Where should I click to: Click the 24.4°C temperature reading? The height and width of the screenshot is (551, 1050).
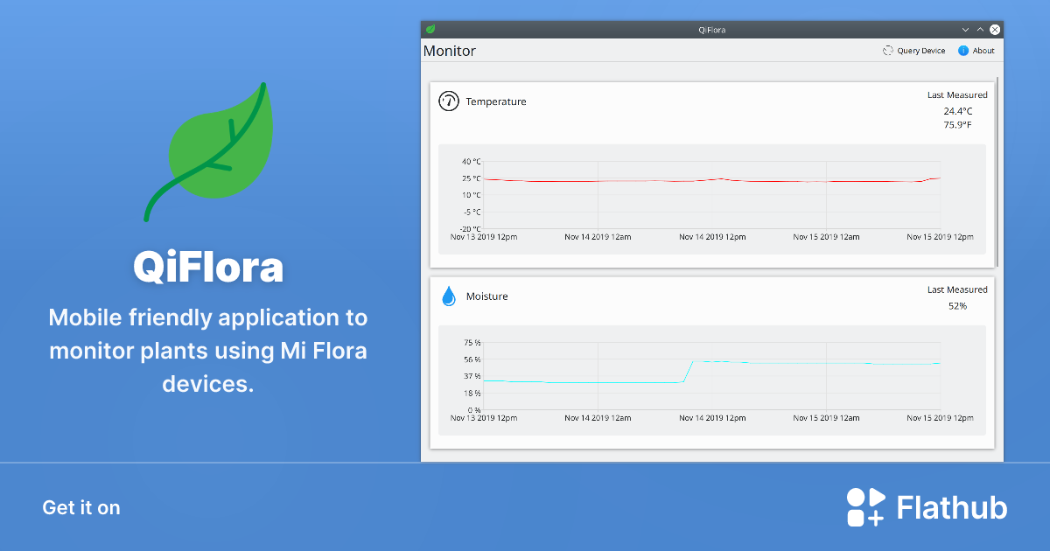point(957,111)
